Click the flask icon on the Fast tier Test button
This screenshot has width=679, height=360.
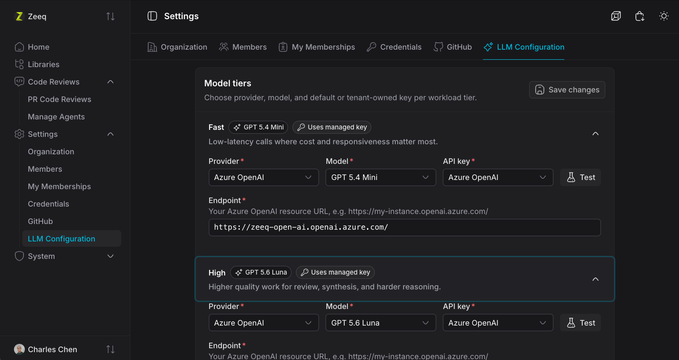[x=571, y=177]
